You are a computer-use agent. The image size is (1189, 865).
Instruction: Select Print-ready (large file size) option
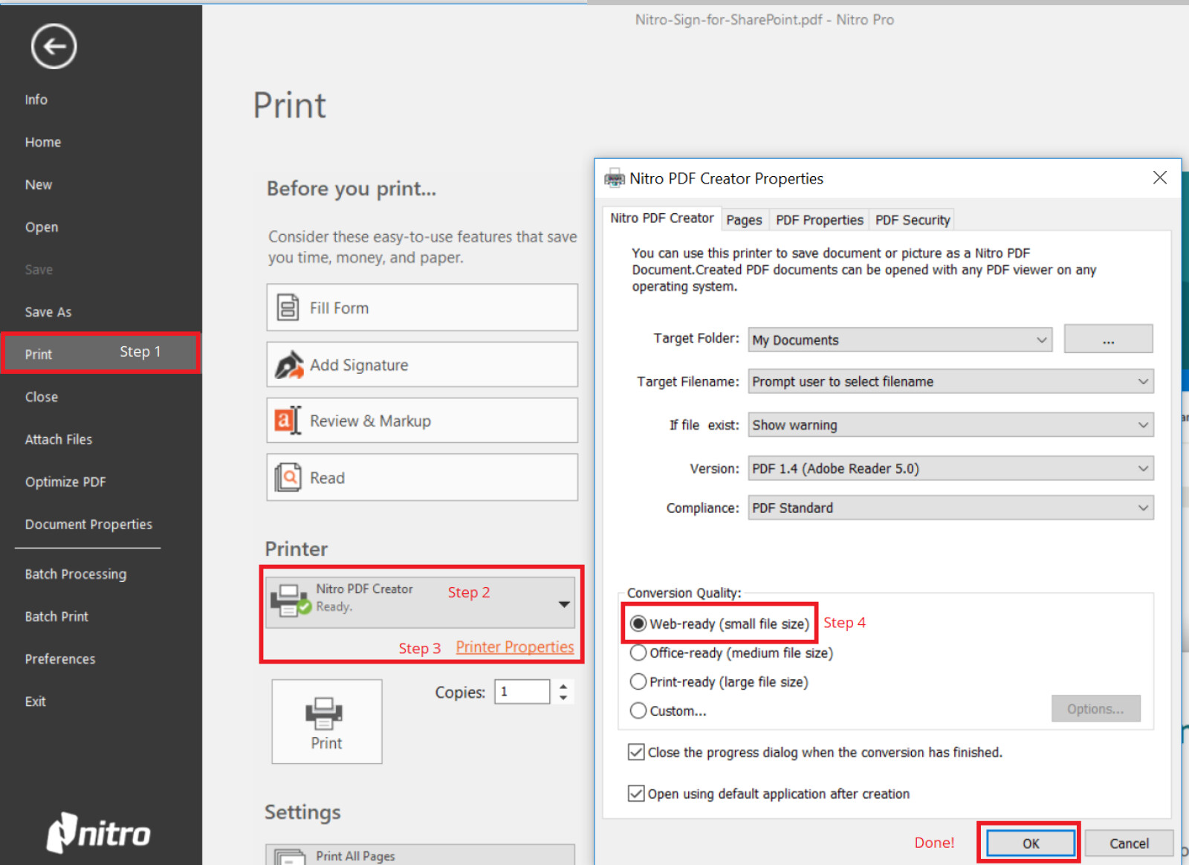(638, 682)
